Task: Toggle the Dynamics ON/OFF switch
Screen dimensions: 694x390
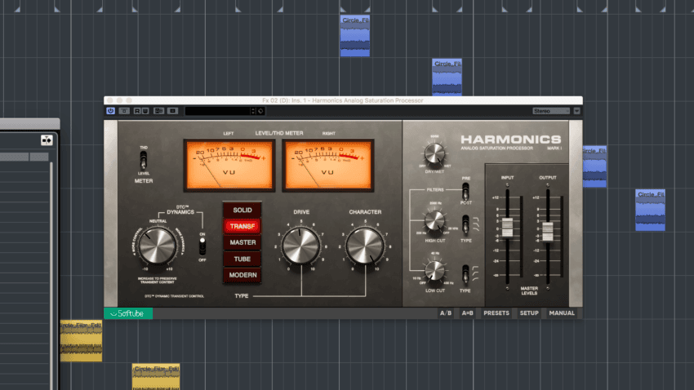Action: [x=202, y=246]
